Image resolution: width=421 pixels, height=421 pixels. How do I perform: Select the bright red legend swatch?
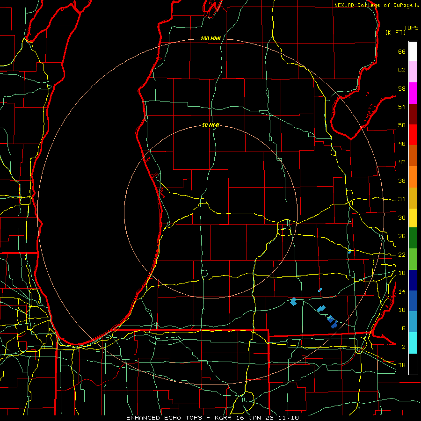[x=413, y=135]
